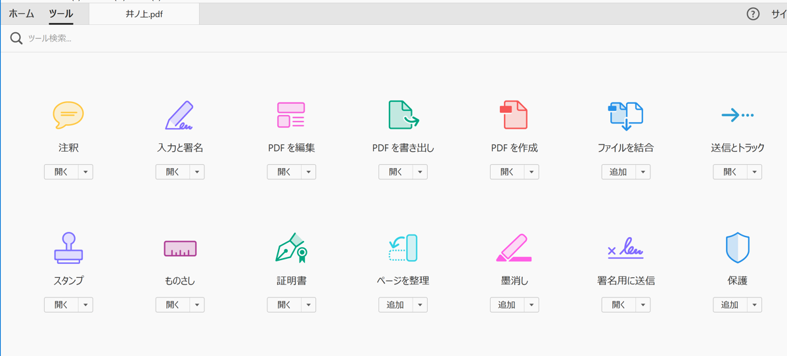The image size is (787, 356).
Task: Click the PDF を作成 tool label
Action: point(514,148)
